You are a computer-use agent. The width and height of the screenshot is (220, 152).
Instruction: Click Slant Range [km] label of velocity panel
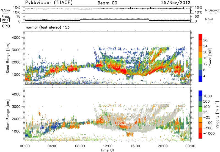8,115
